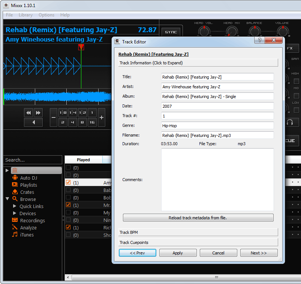Check the played box in Bob row
This screenshot has height=284, width=301.
68,197
